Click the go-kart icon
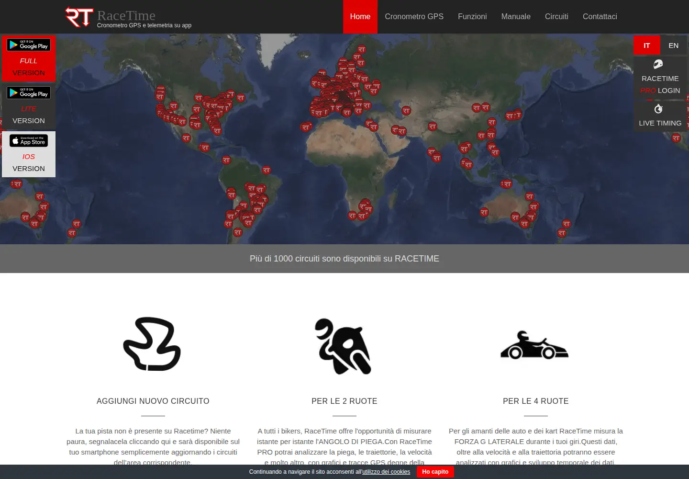This screenshot has height=479, width=689. click(534, 345)
